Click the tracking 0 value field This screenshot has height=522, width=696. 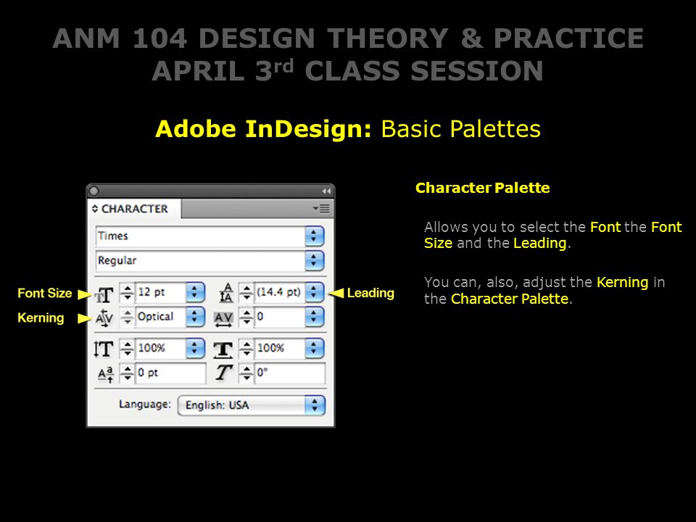pyautogui.click(x=280, y=317)
